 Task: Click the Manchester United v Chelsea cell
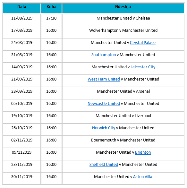(x=123, y=20)
